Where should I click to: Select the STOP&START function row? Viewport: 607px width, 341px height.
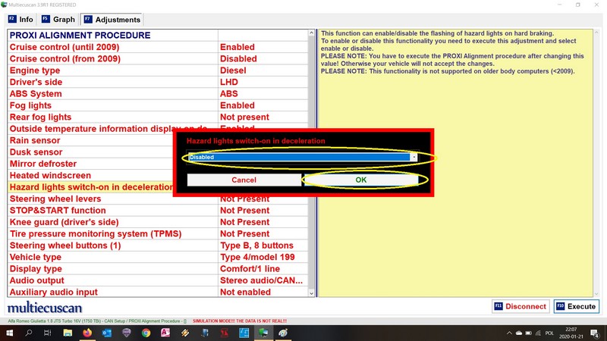pos(158,211)
